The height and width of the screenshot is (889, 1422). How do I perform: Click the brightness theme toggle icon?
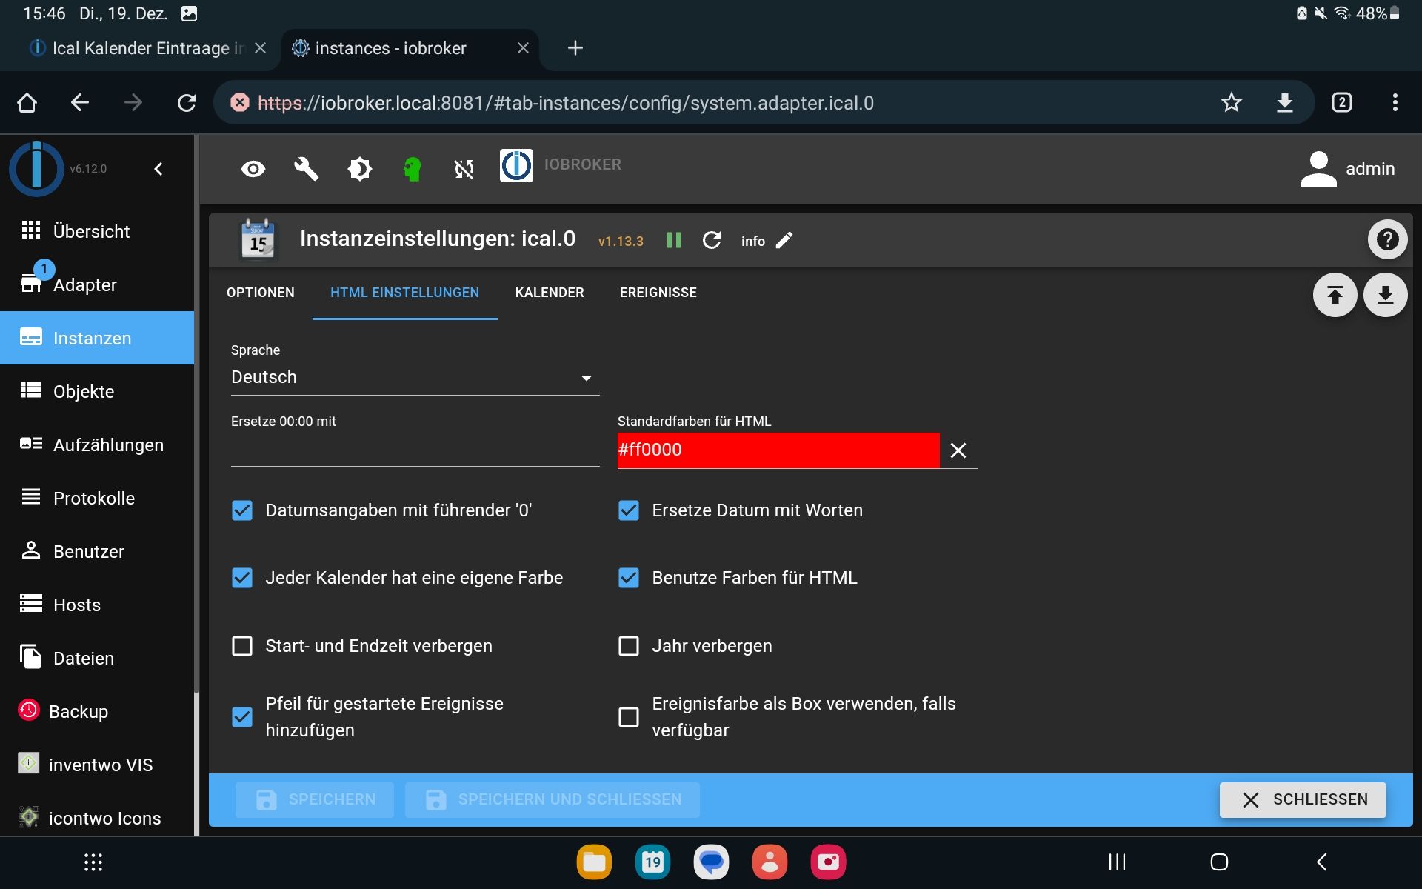coord(359,169)
